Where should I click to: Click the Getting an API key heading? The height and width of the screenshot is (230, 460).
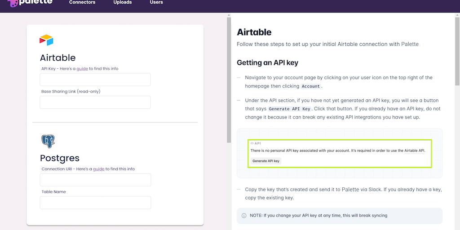(267, 62)
